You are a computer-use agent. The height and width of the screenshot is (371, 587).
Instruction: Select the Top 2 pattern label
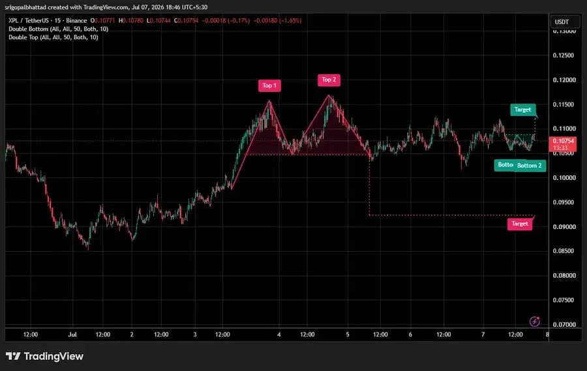pos(329,80)
